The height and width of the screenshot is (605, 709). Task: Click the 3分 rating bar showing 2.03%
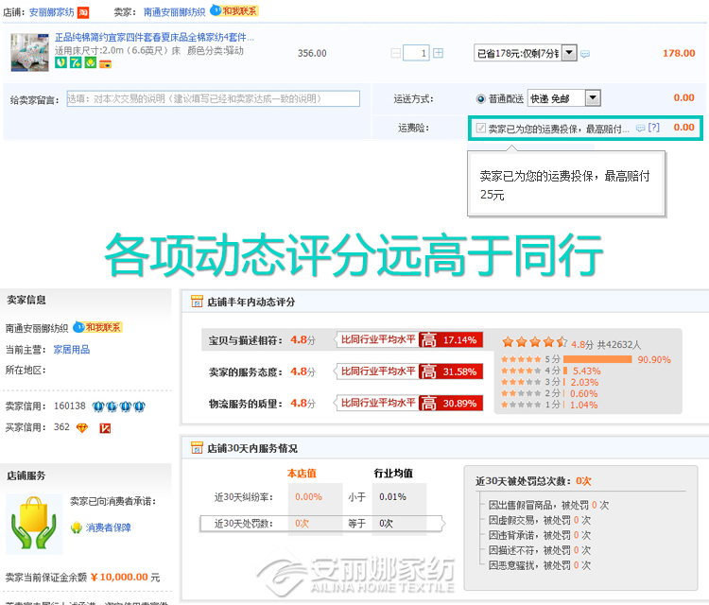563,382
